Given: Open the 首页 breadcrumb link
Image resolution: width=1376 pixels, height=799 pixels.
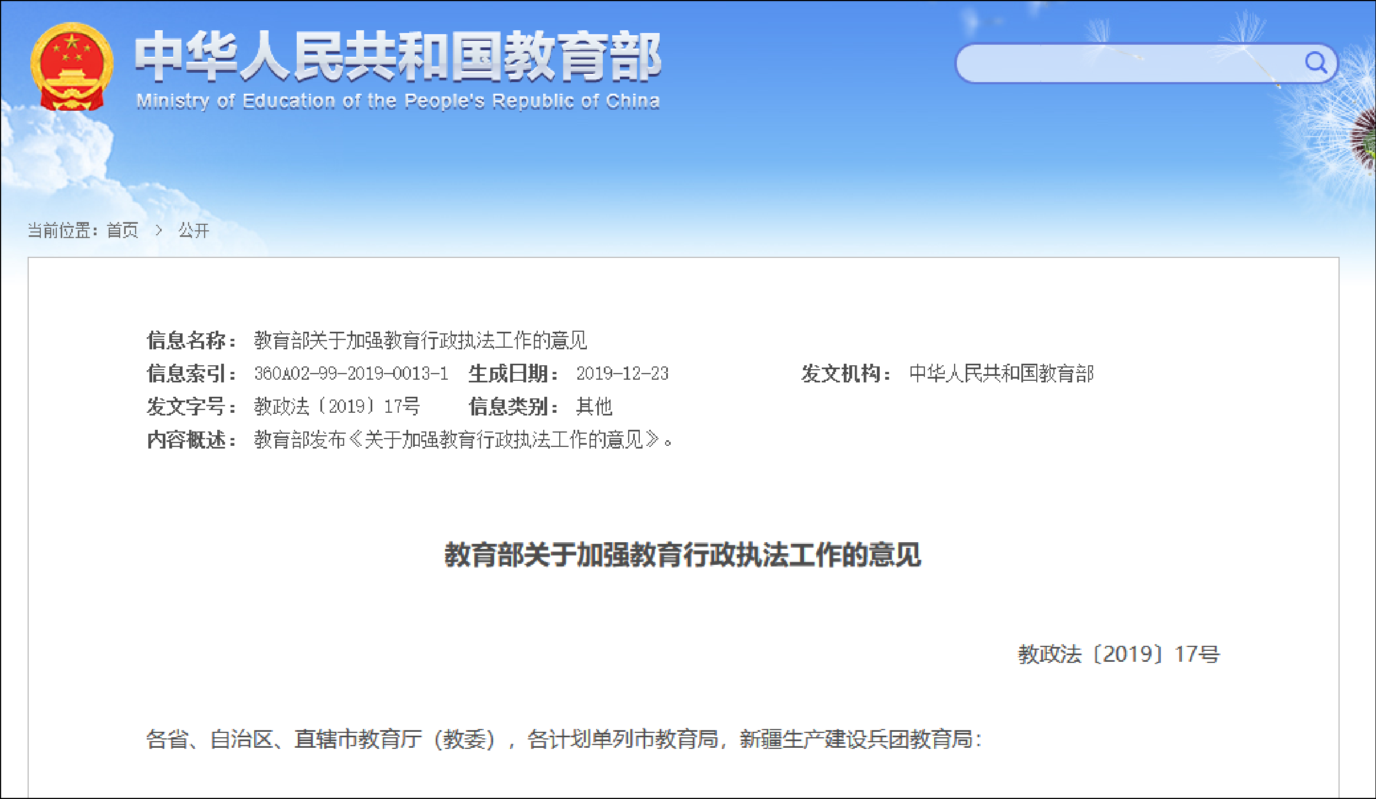Looking at the screenshot, I should point(122,230).
